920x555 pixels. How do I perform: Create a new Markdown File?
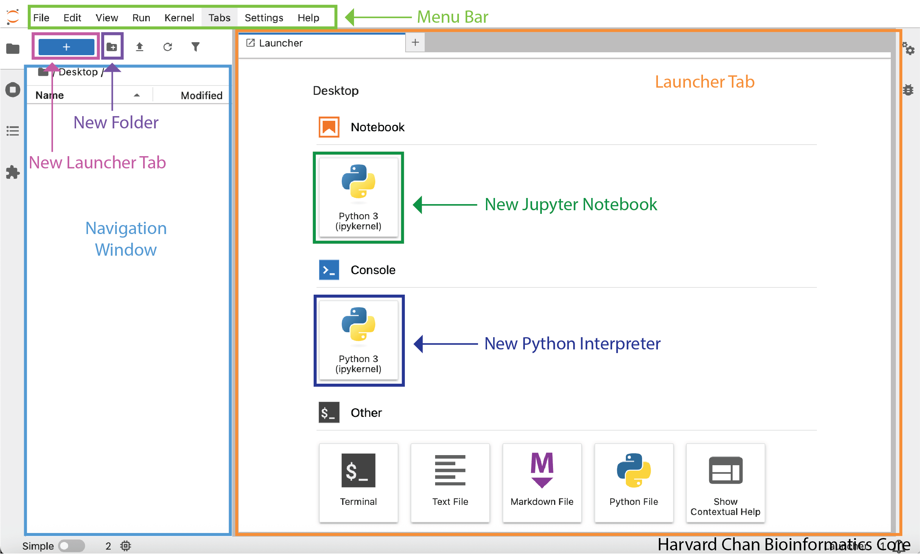541,482
